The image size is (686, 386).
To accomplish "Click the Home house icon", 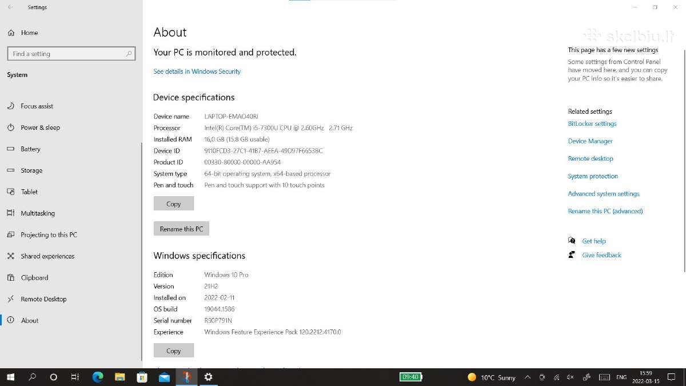I will tap(11, 33).
